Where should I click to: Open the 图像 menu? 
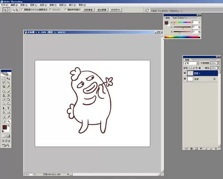point(24,5)
